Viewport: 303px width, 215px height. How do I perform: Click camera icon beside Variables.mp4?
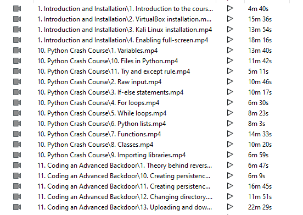pyautogui.click(x=17, y=51)
